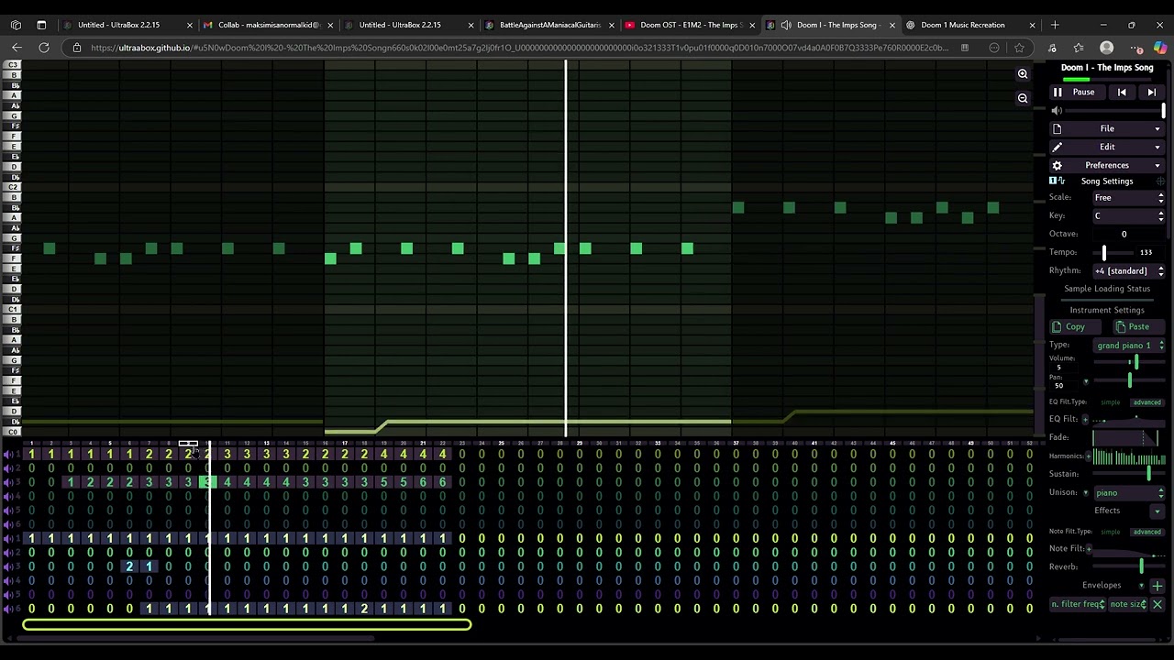Open the File menu
Viewport: 1174px width, 660px height.
coord(1107,129)
